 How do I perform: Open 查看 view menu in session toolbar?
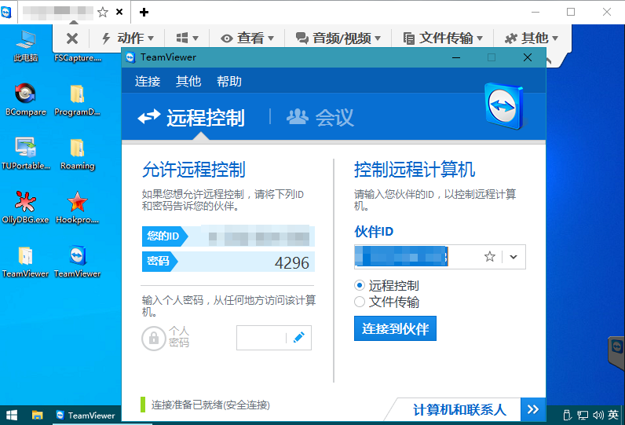(247, 38)
